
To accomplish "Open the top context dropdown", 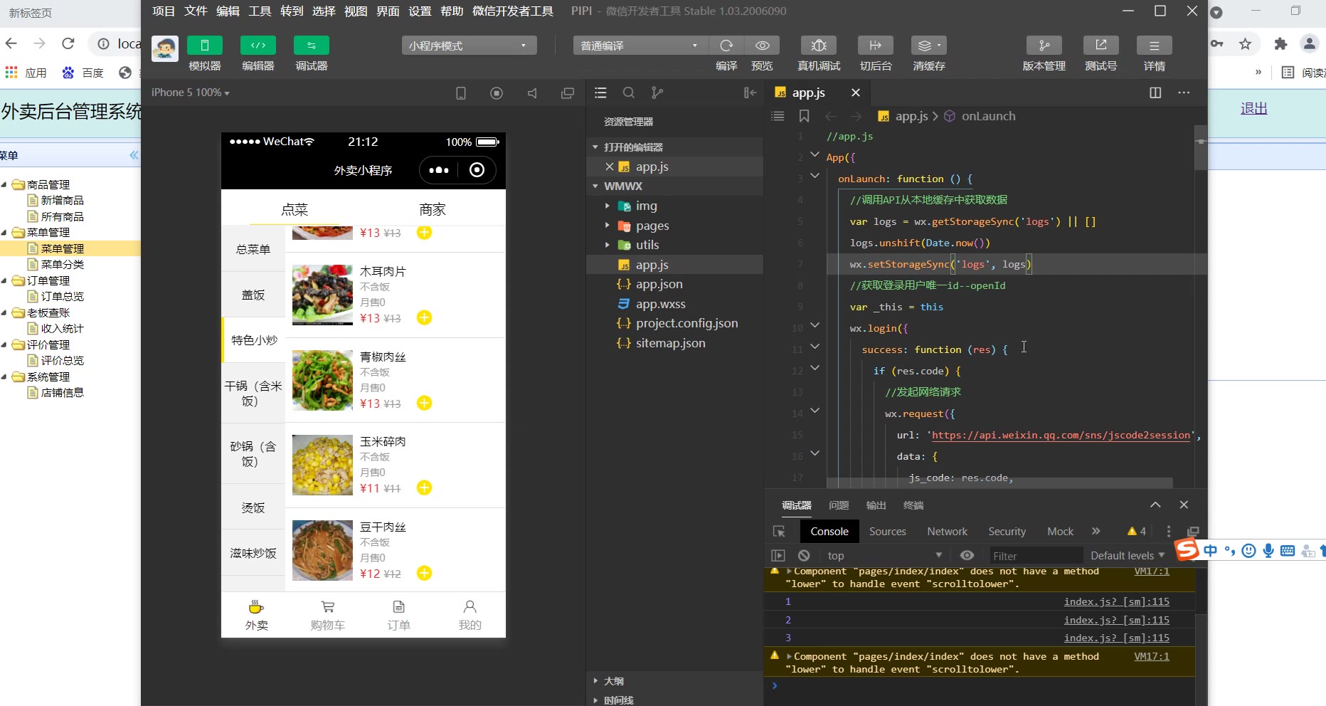I will point(884,556).
